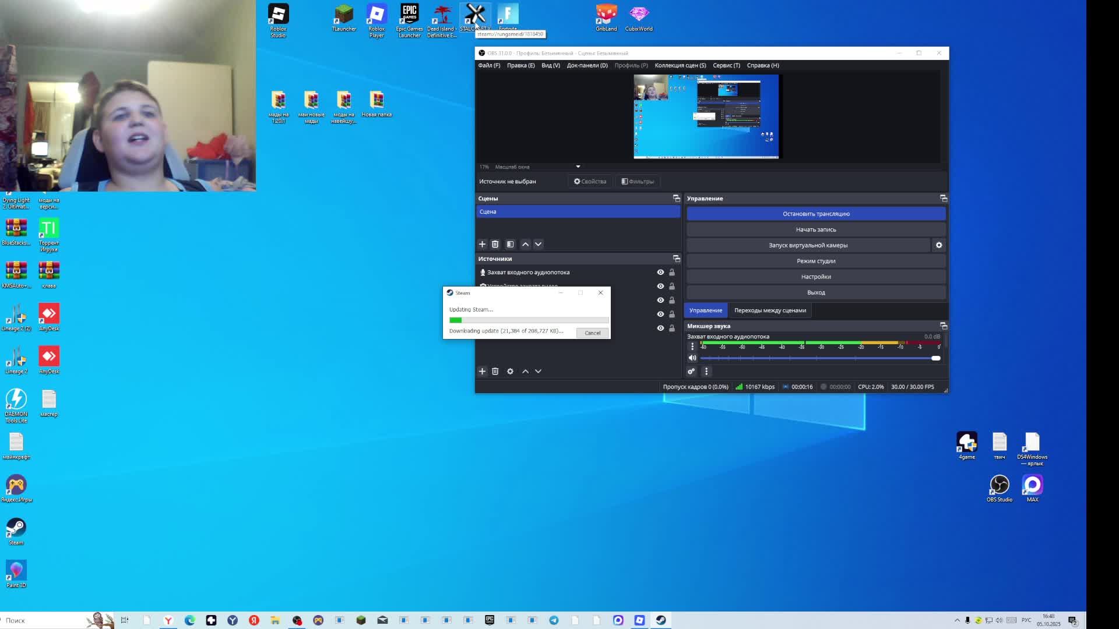Open the Док-панели menu
Screen dimensions: 1119x629
click(x=587, y=65)
